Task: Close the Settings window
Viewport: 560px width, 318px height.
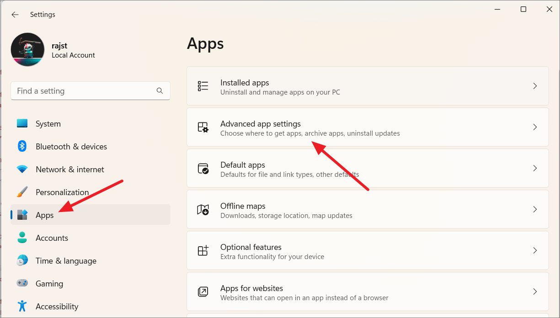Action: click(x=549, y=10)
